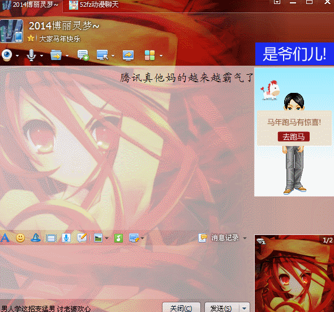Expand the apps grid dropdown arrow

pos(161,56)
